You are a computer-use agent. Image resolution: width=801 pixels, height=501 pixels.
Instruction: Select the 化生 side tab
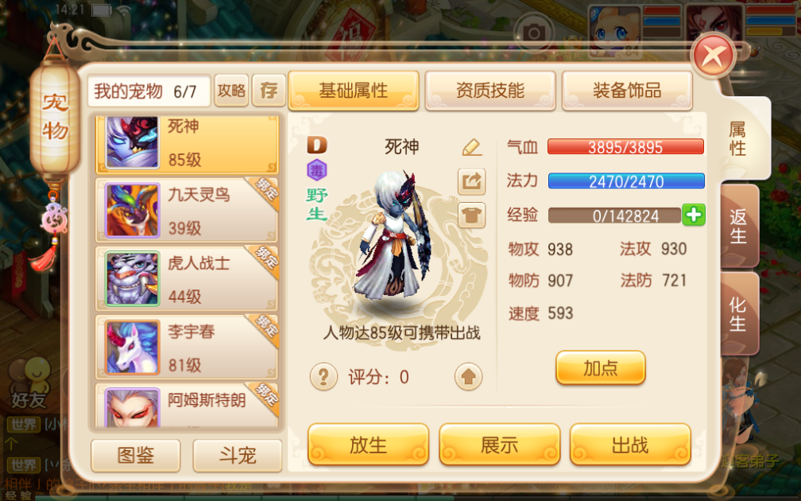click(739, 313)
